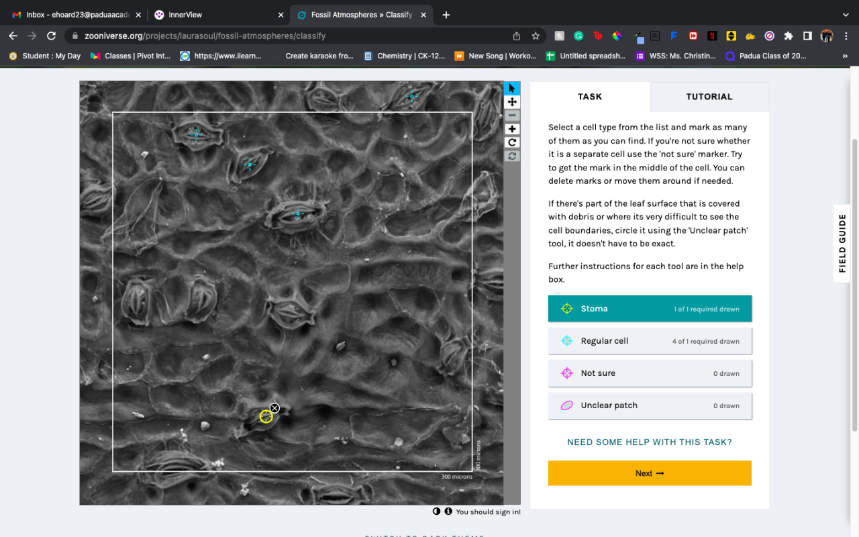Image resolution: width=859 pixels, height=537 pixels.
Task: Open the Netflix red N extension
Action: 712,36
